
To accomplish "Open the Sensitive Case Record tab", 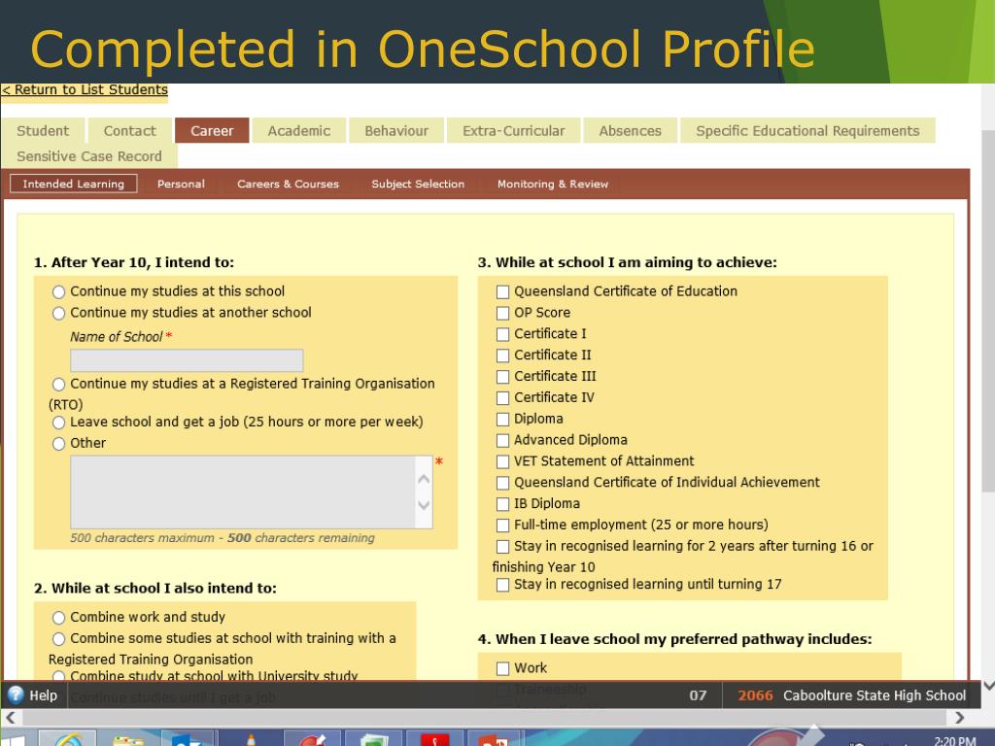I will pos(89,156).
